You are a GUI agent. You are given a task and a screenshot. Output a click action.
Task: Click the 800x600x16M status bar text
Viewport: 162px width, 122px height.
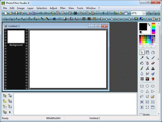[x=53, y=118]
